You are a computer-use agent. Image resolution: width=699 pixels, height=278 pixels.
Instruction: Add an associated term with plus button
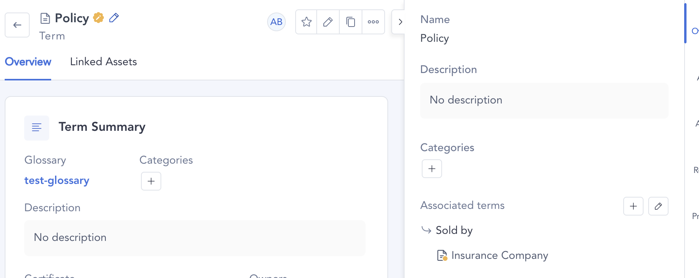633,206
